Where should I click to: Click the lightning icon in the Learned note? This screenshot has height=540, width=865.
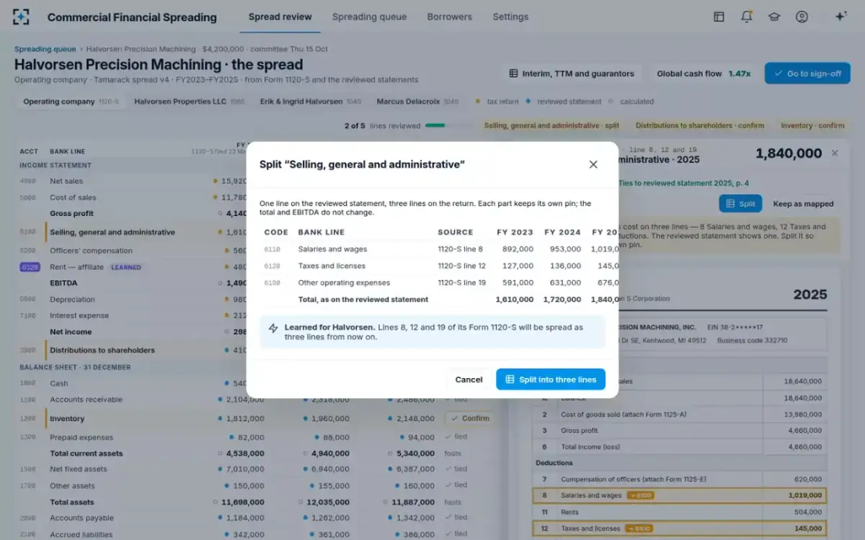click(273, 328)
